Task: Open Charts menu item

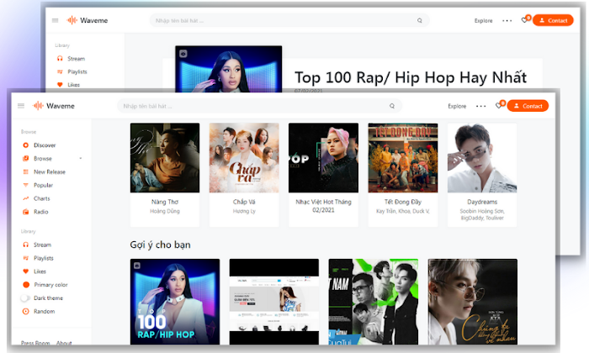Action: point(42,198)
